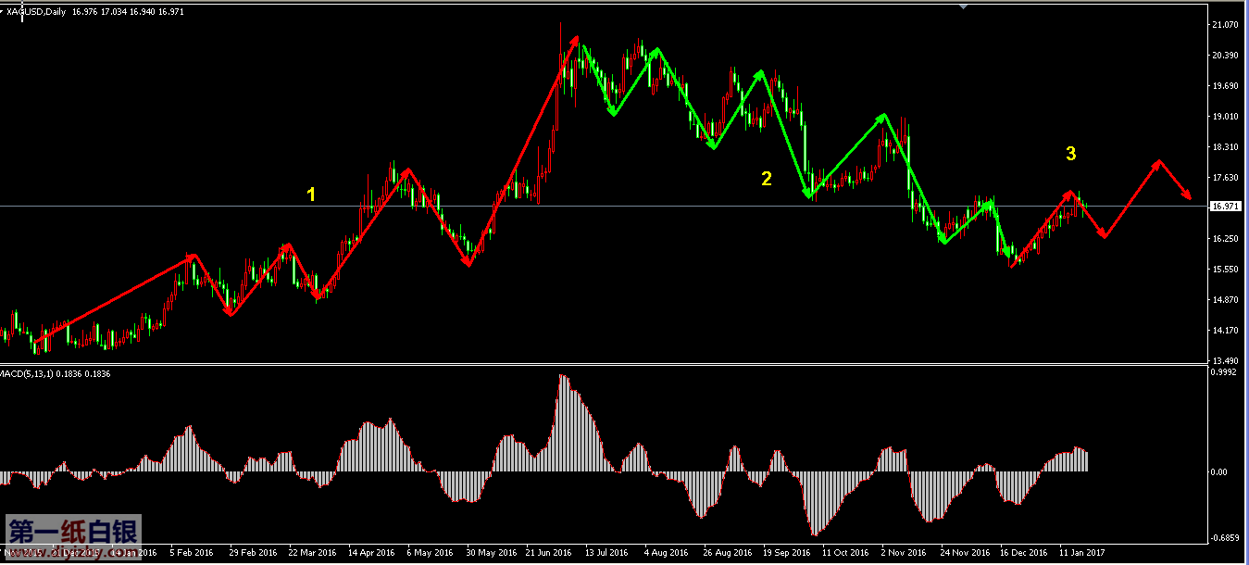Click the 21.070 level on price scale

tap(1225, 25)
